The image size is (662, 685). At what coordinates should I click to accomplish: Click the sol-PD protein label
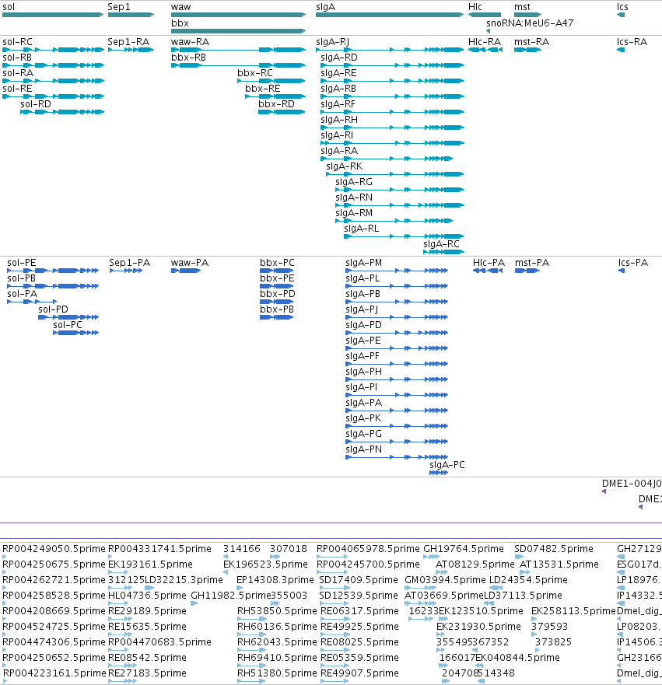[x=54, y=309]
